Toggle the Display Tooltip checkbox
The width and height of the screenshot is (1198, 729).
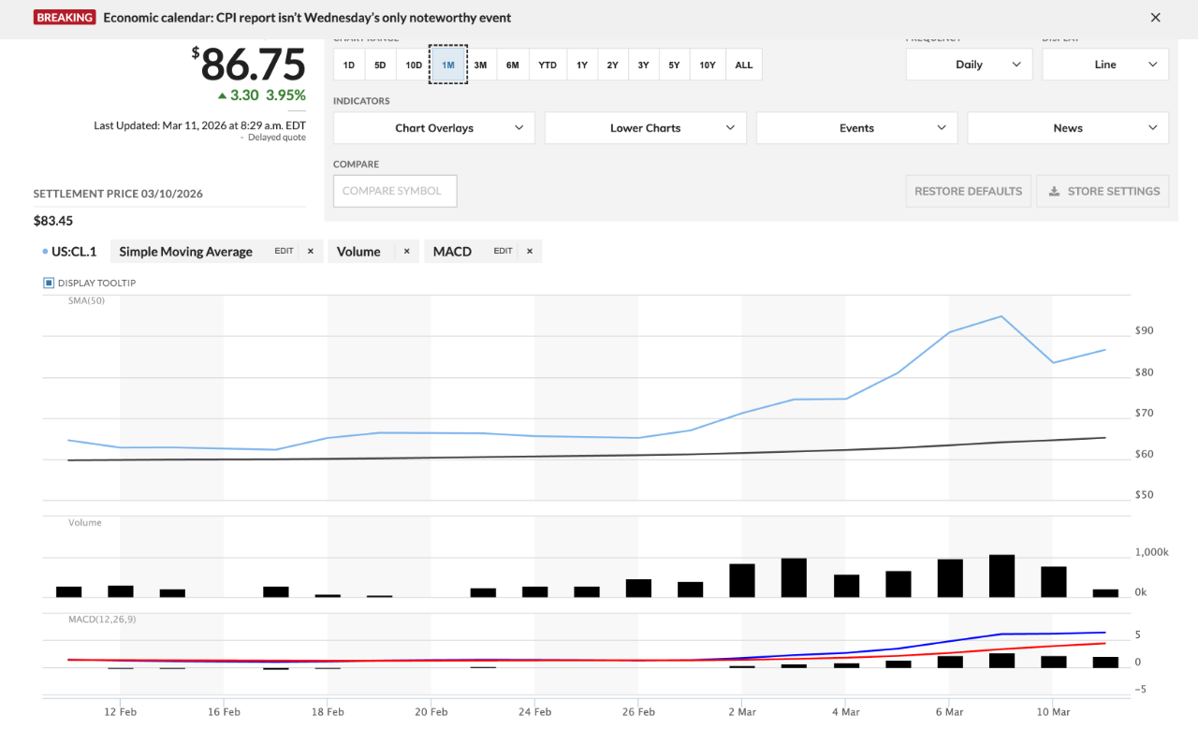coord(49,283)
